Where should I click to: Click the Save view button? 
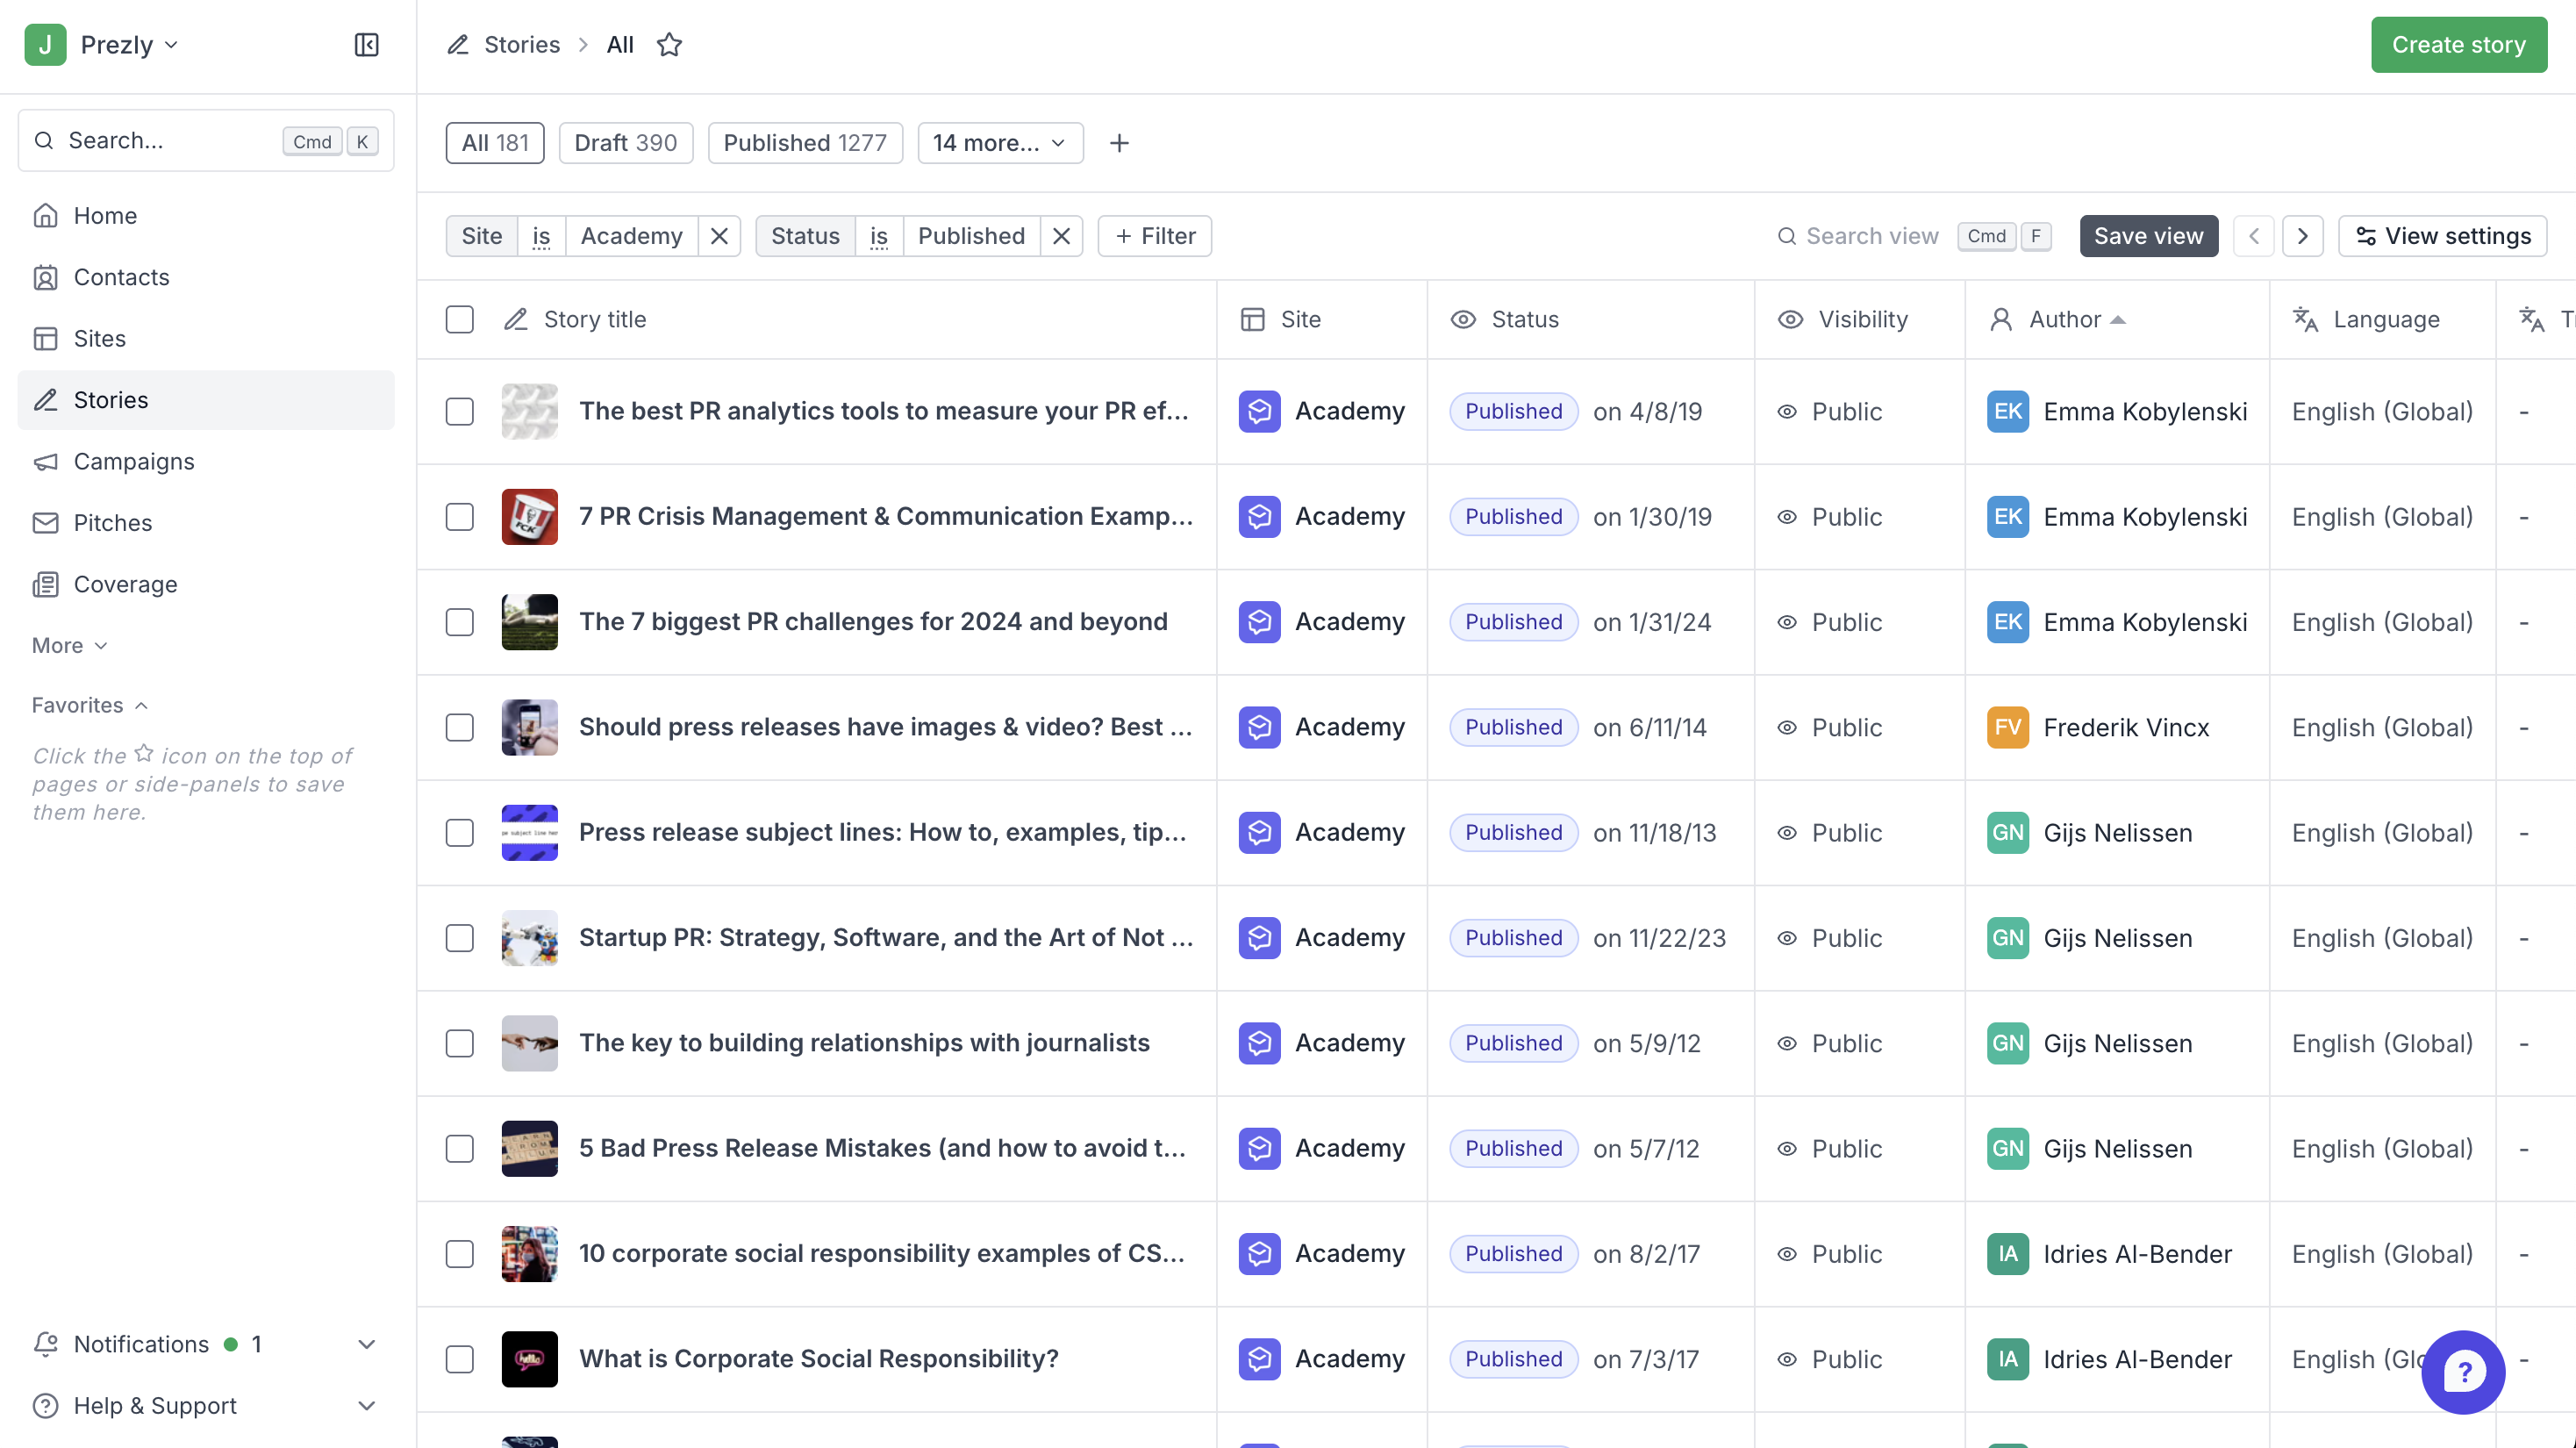[x=2147, y=236]
